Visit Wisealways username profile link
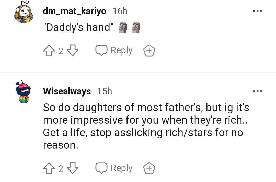Image resolution: width=276 pixels, height=182 pixels. pos(67,91)
